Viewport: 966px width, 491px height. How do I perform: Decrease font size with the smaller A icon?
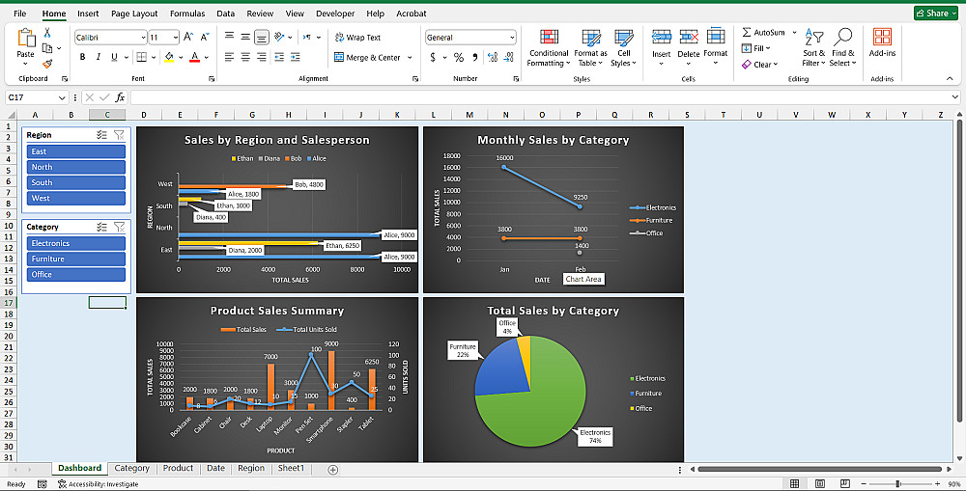pos(205,37)
